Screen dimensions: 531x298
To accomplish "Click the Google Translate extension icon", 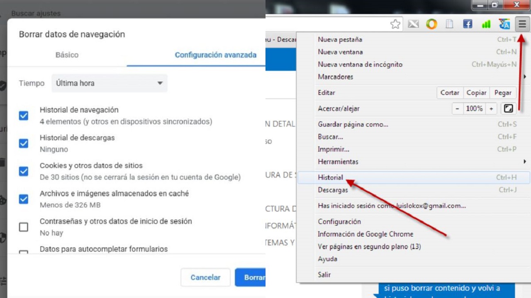I will pyautogui.click(x=504, y=24).
